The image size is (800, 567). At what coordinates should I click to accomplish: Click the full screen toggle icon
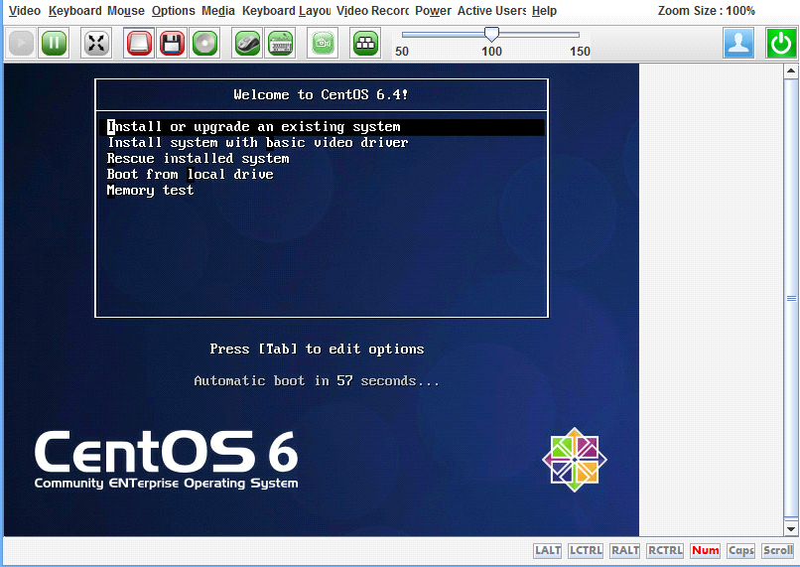(x=96, y=44)
